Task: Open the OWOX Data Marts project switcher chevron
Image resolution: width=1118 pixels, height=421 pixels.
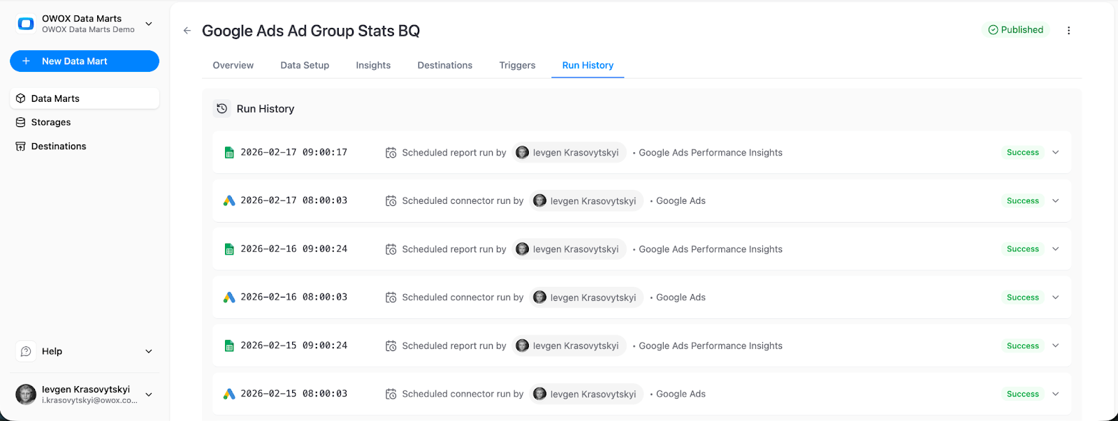Action: pos(149,24)
